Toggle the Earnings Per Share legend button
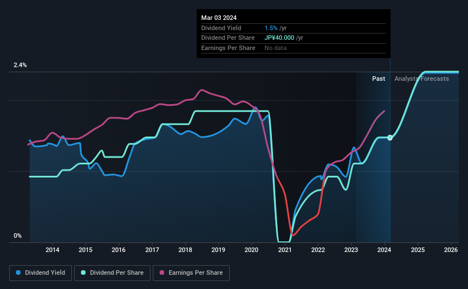 [x=191, y=273]
